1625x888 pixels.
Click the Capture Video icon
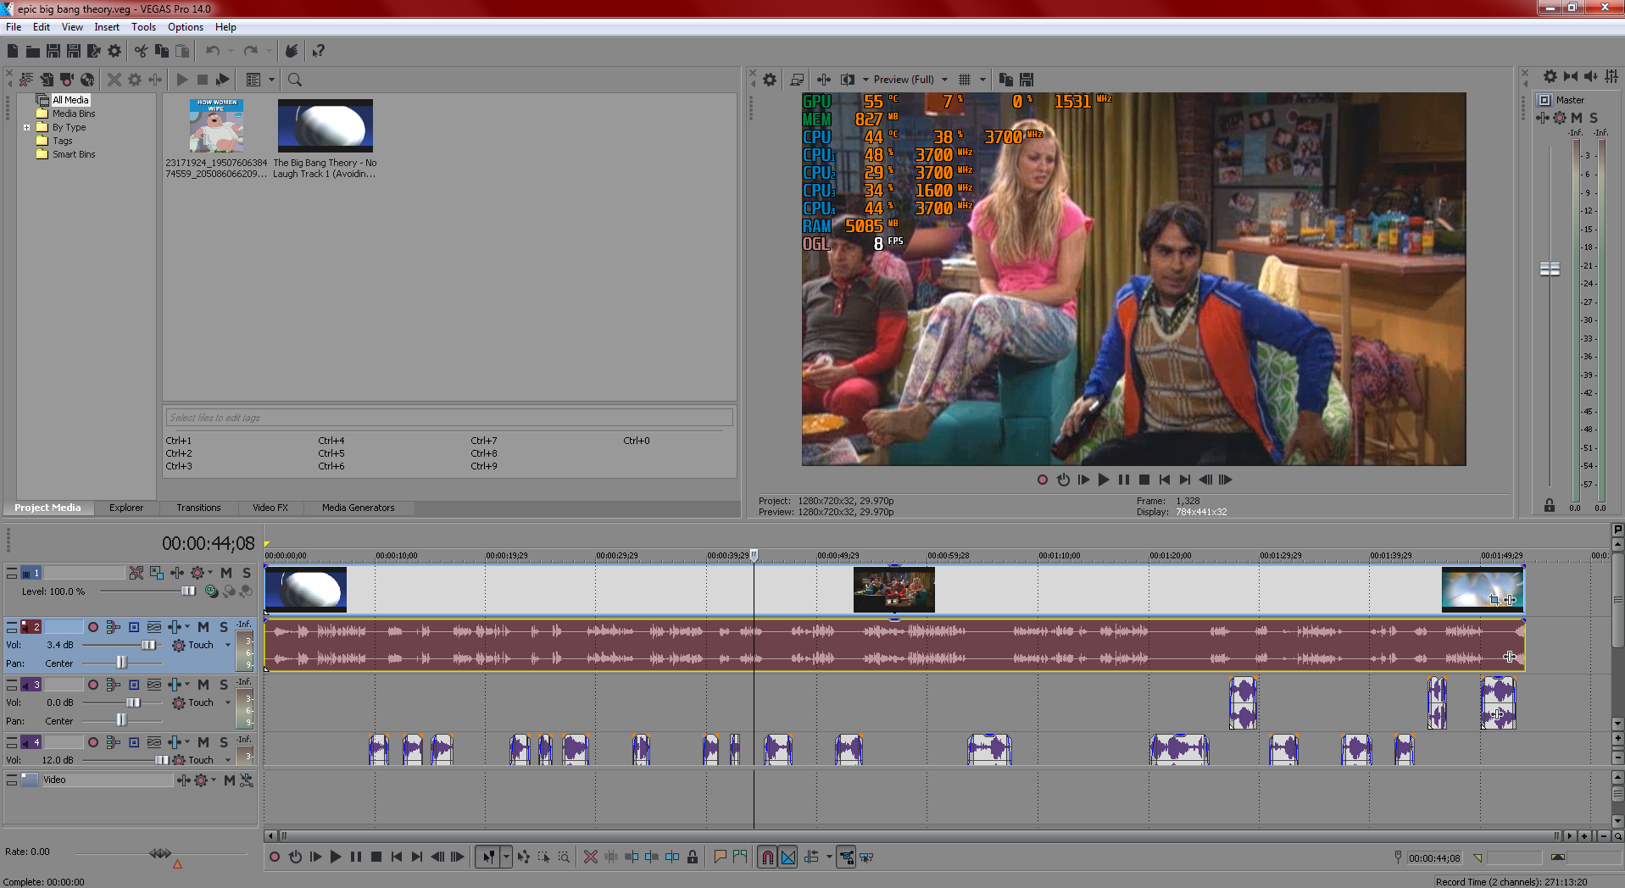tap(67, 80)
